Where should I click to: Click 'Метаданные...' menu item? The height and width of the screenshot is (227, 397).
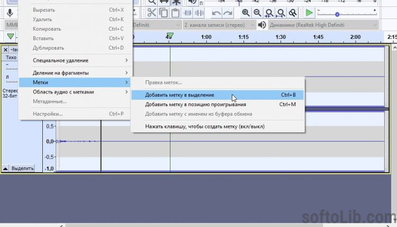coord(76,101)
